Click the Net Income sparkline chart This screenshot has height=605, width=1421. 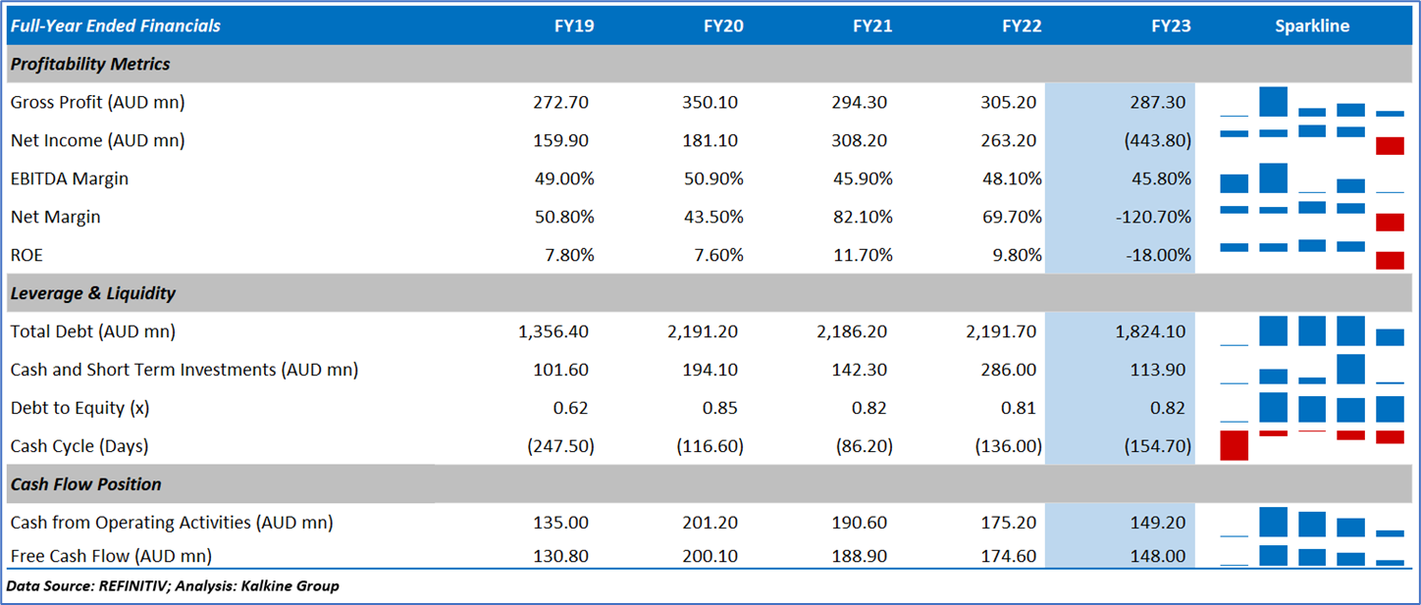pos(1312,140)
